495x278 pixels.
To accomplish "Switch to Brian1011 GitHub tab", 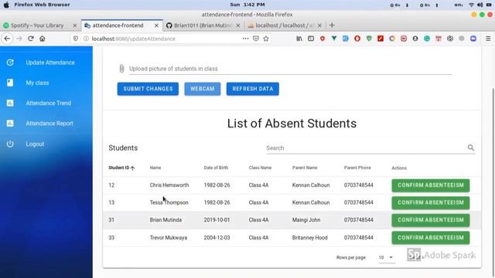I will coord(203,25).
